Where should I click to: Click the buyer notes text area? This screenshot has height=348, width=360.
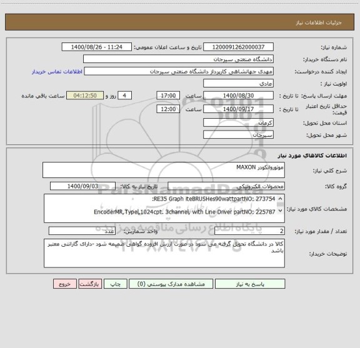(164, 253)
